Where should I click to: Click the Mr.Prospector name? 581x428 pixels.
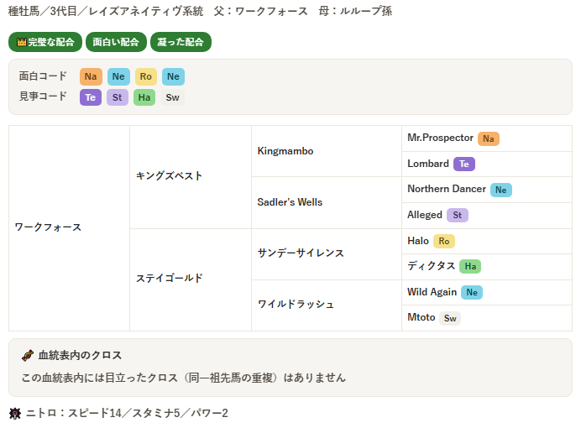point(440,138)
